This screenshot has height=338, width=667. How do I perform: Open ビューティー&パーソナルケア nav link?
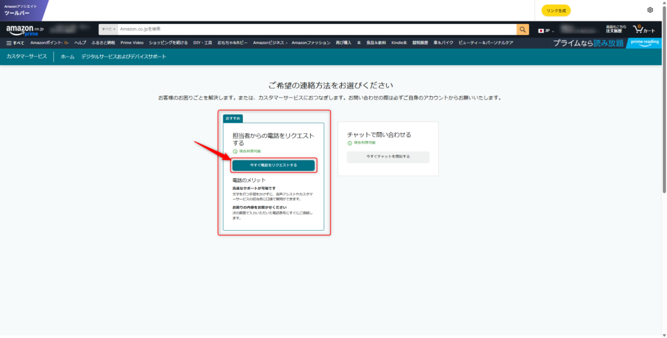point(486,43)
